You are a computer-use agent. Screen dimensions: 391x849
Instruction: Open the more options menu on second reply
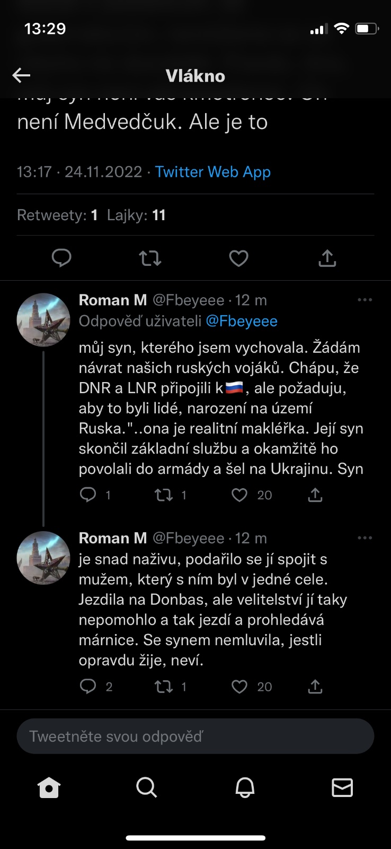[x=365, y=538]
